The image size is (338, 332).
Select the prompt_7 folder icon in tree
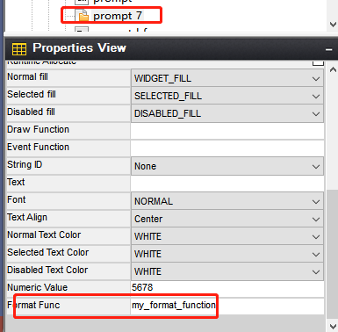tap(83, 16)
